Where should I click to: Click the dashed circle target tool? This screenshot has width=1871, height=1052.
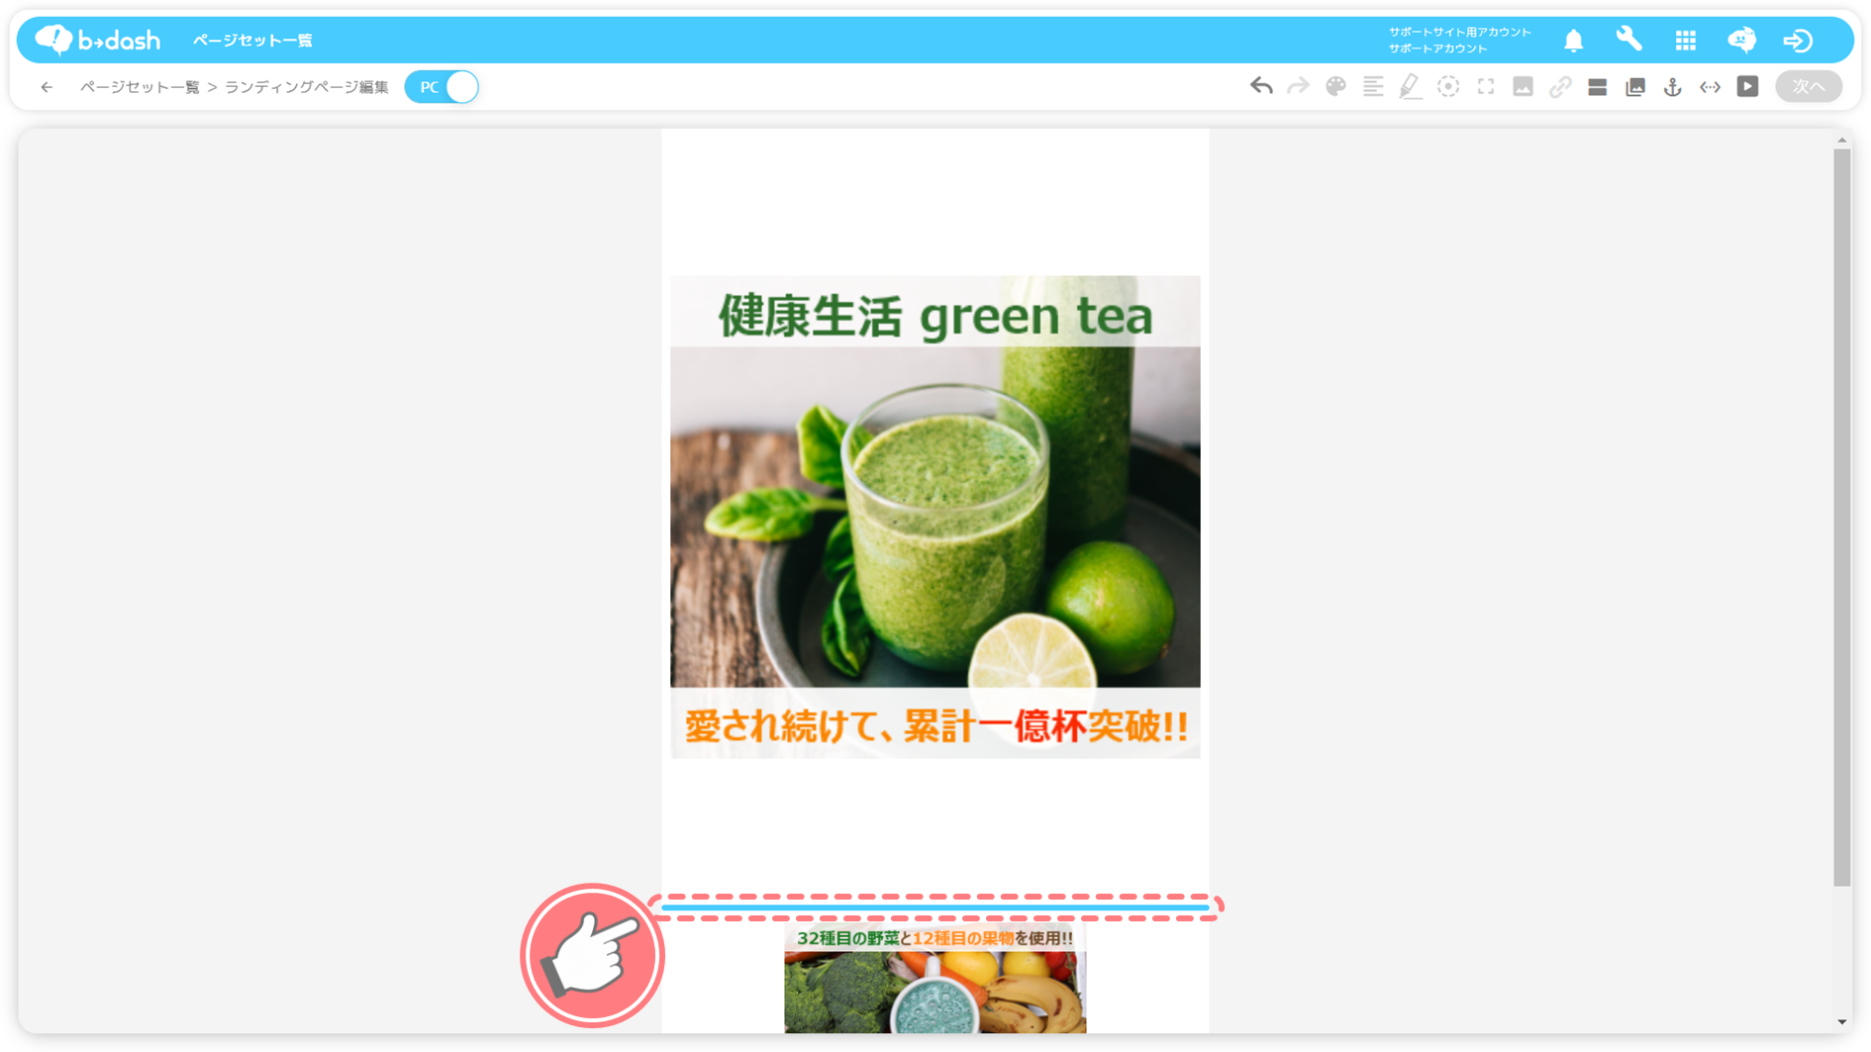click(1448, 86)
